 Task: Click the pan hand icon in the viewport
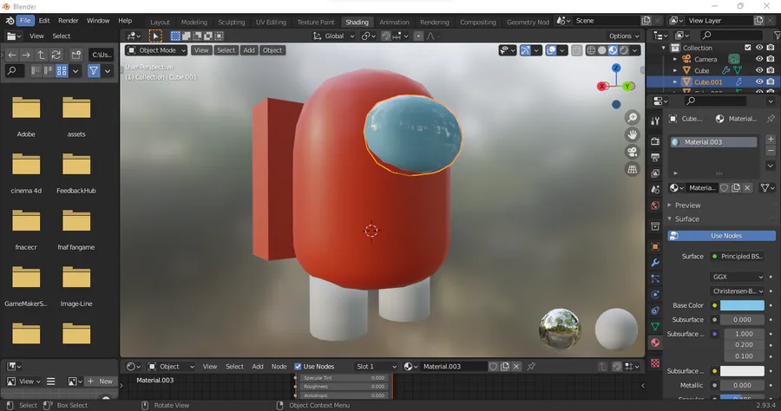tap(633, 134)
